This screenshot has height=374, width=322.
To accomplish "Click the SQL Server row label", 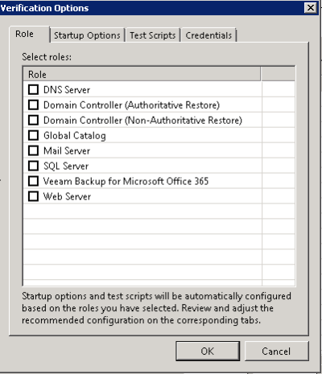I will (x=66, y=166).
